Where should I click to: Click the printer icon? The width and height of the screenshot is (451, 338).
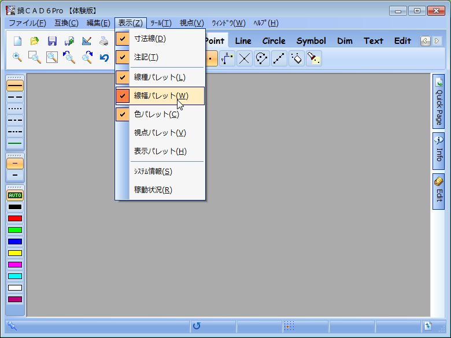pyautogui.click(x=104, y=41)
